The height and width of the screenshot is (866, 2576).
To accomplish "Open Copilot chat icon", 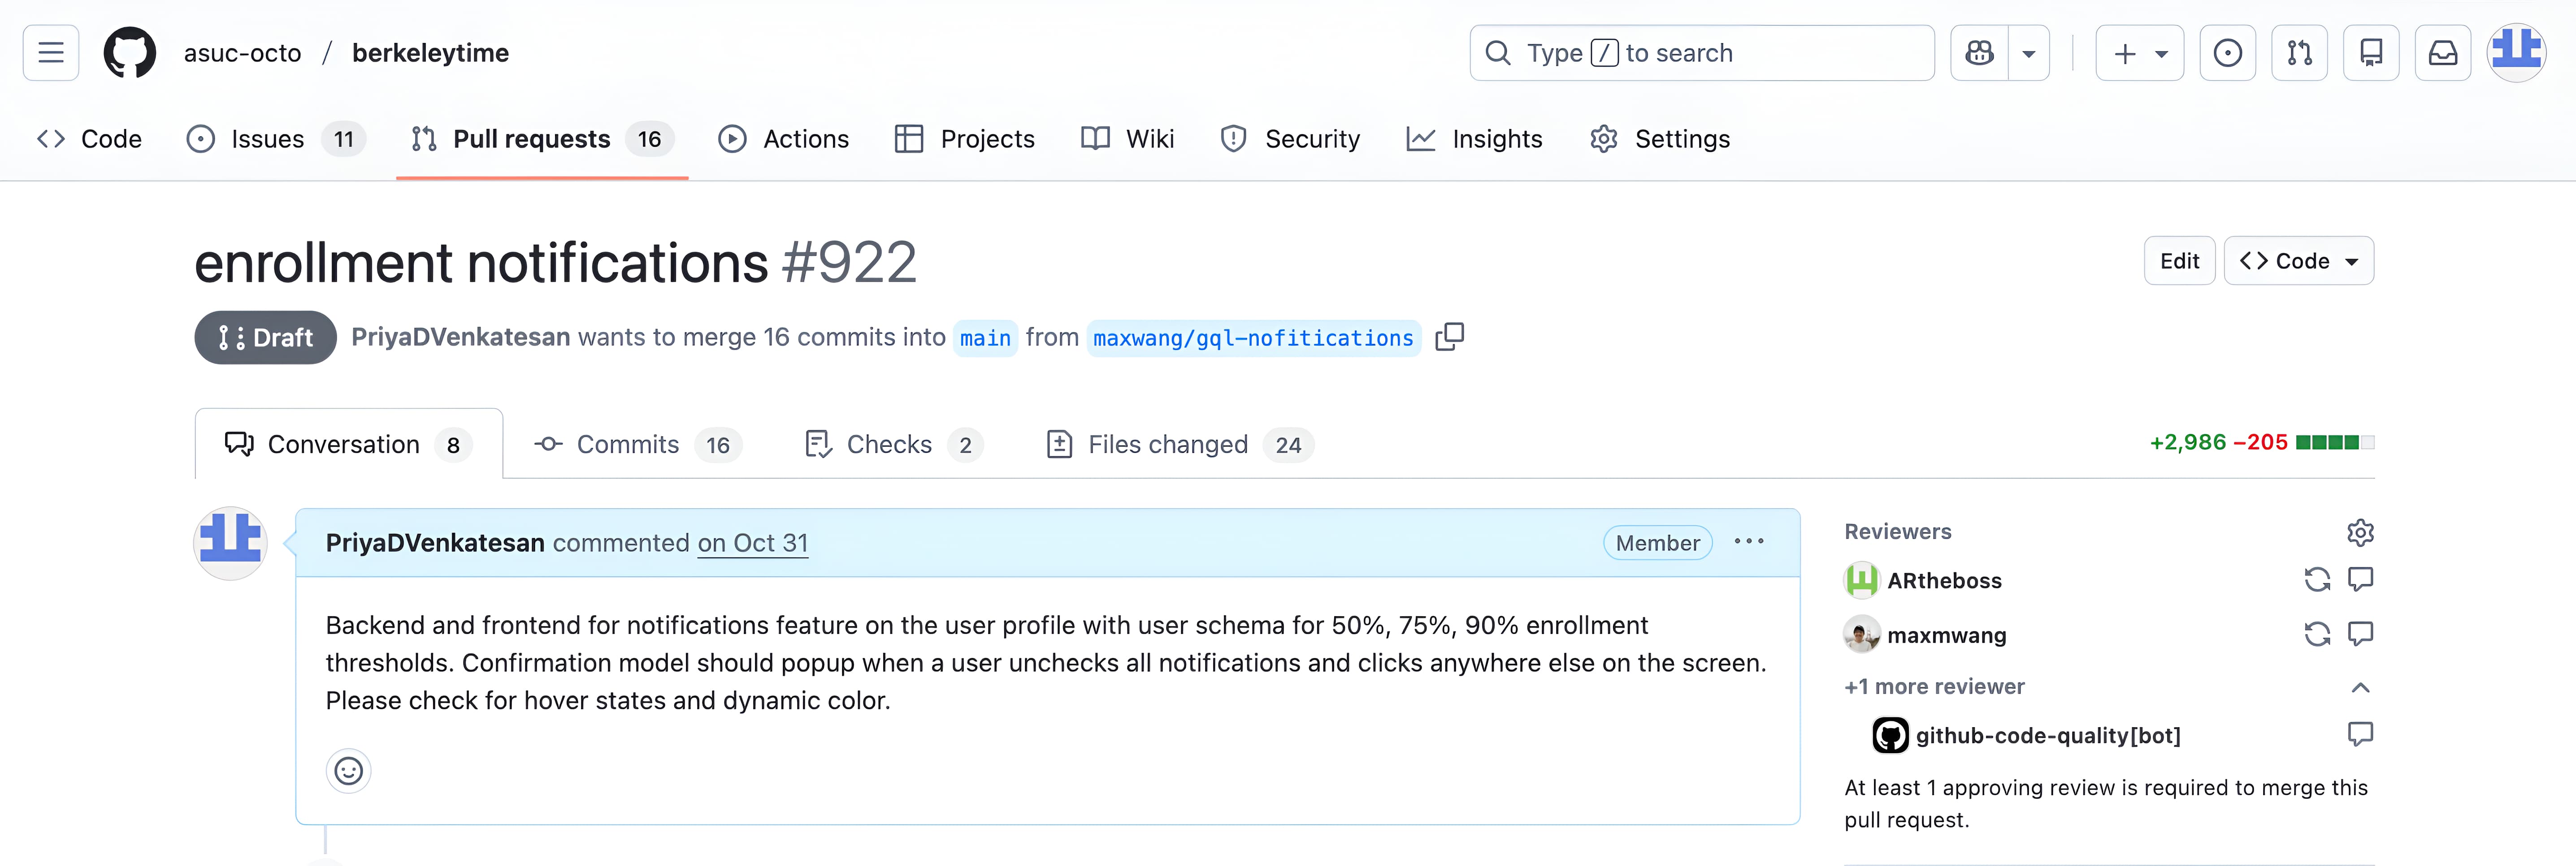I will pyautogui.click(x=1979, y=53).
